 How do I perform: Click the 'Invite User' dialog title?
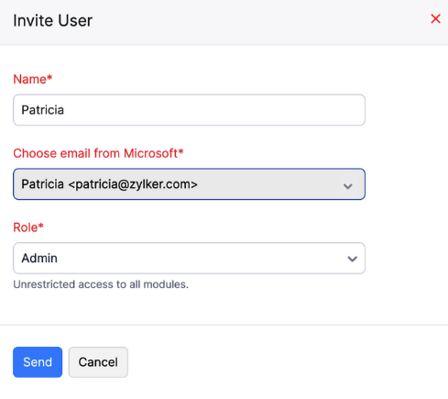point(53,21)
